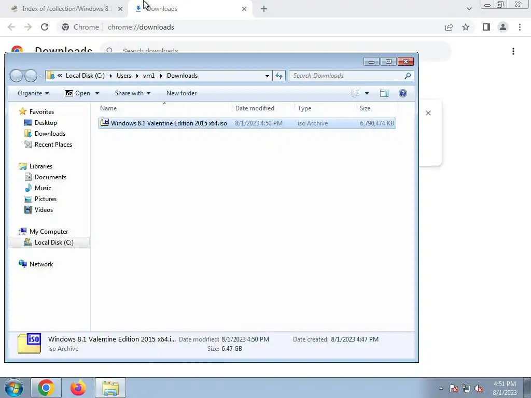Viewport: 531px width, 398px height.
Task: Open the Share with menu
Action: 132,93
